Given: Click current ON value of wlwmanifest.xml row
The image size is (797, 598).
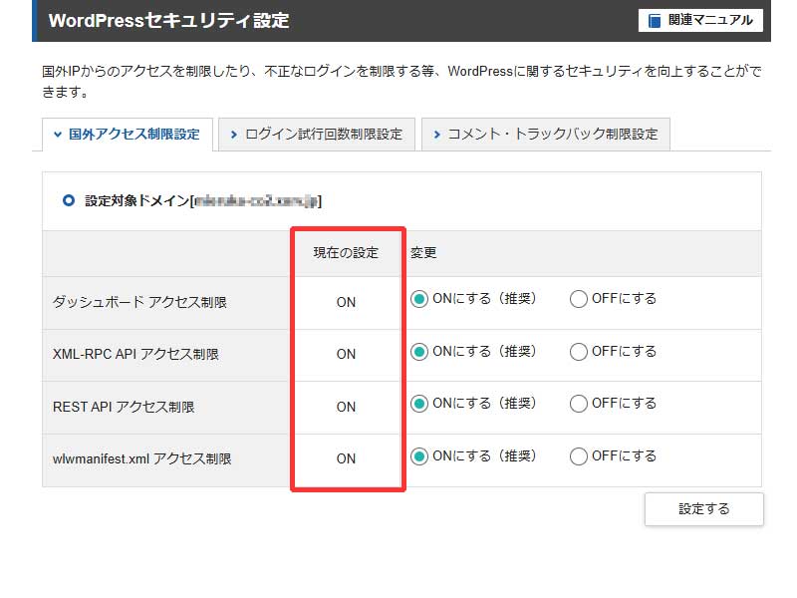Looking at the screenshot, I should pyautogui.click(x=346, y=458).
